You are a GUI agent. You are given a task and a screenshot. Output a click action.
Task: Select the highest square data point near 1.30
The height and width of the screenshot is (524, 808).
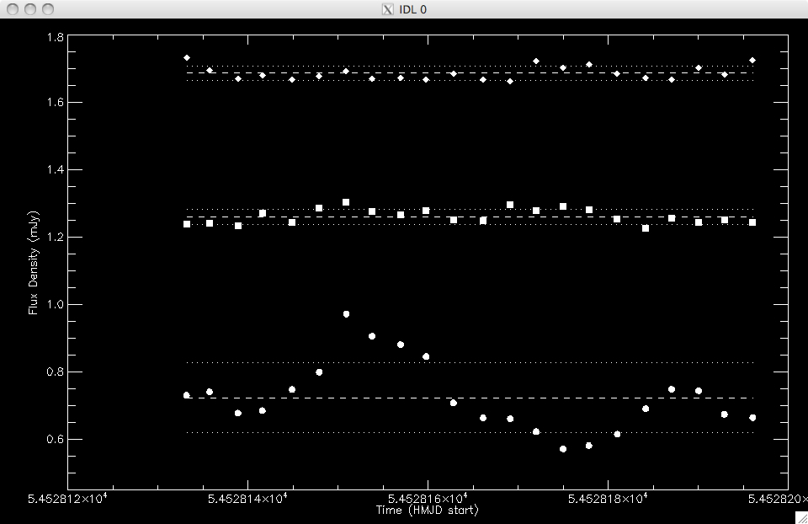pyautogui.click(x=346, y=202)
